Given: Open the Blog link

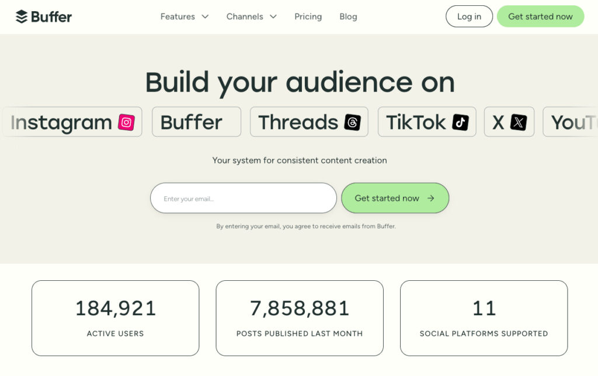Looking at the screenshot, I should click(x=348, y=16).
